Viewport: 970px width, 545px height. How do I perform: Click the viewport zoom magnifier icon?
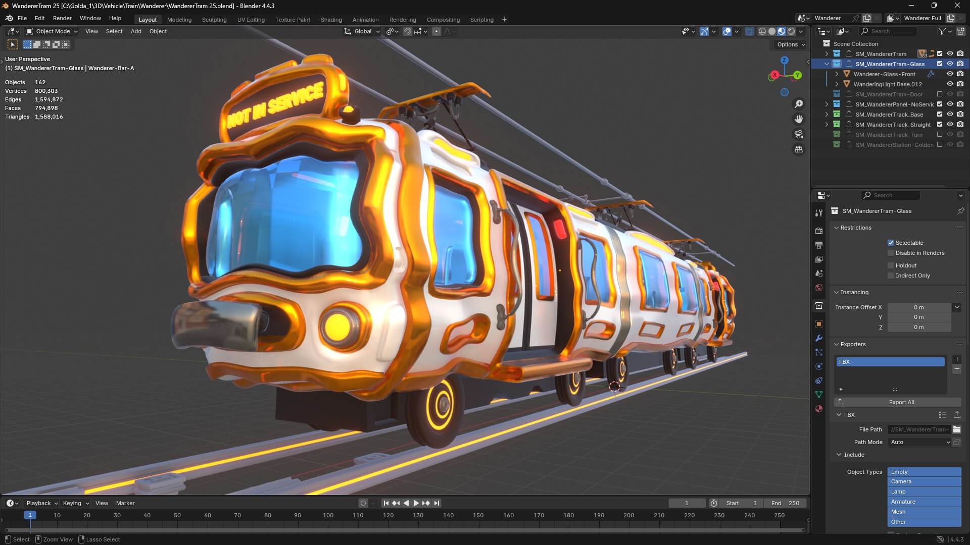pos(799,103)
